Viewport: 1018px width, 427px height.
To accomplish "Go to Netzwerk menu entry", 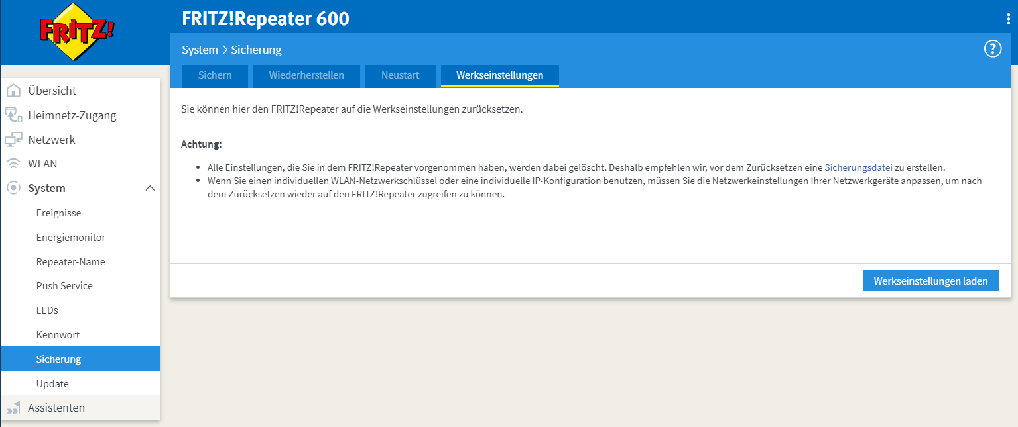I will (80, 140).
